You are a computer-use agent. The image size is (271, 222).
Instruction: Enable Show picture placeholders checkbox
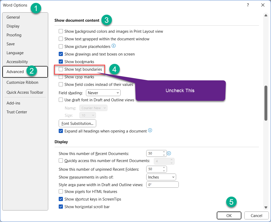[x=61, y=46]
